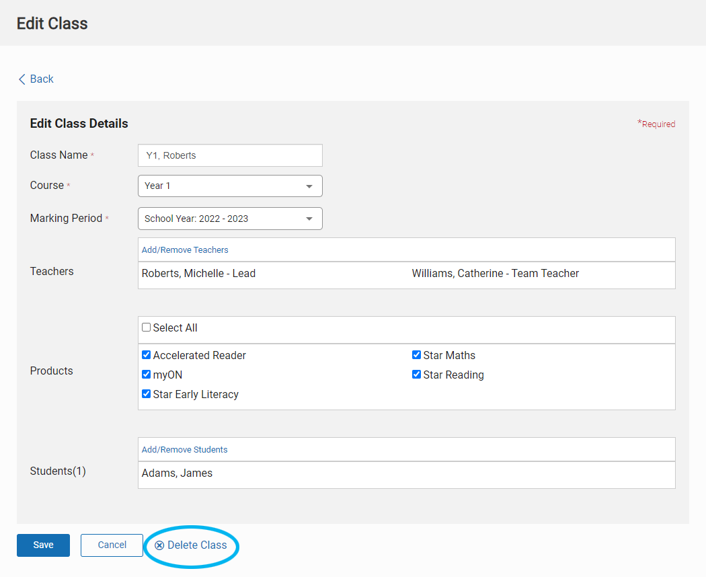Viewport: 706px width, 577px height.
Task: Click the circled X icon beside Delete Class
Action: click(159, 545)
